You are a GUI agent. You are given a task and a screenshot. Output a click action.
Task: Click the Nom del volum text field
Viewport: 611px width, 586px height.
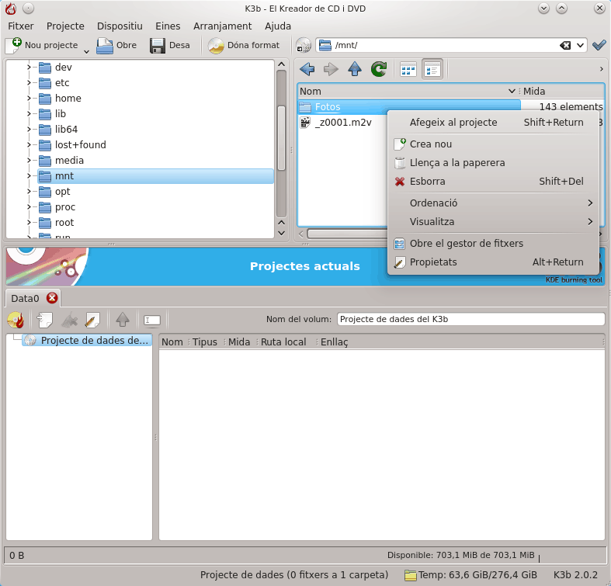pos(470,319)
